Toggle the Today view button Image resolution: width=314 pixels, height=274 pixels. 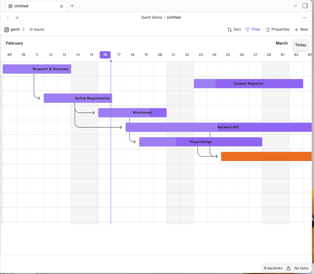click(x=300, y=45)
